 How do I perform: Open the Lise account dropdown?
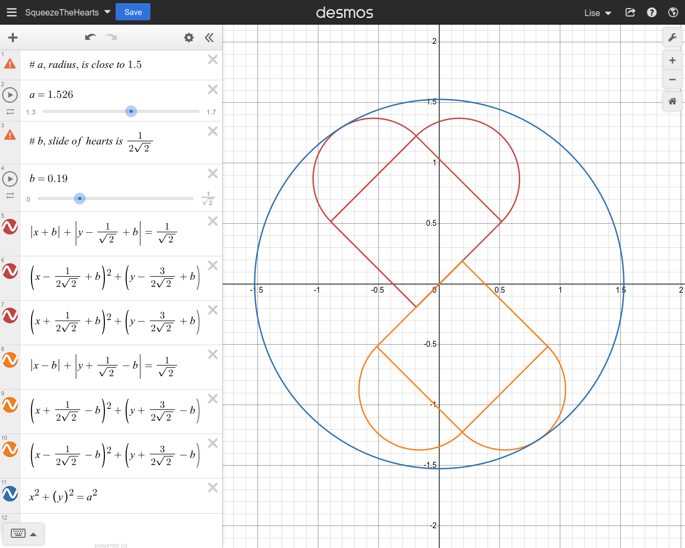coord(597,13)
